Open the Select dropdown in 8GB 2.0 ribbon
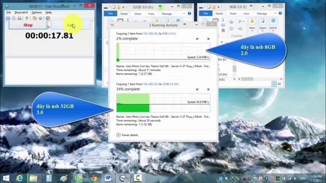This screenshot has height=183, width=326. click(273, 25)
